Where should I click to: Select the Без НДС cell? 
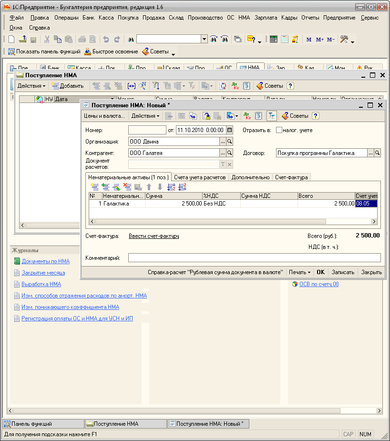click(x=221, y=204)
